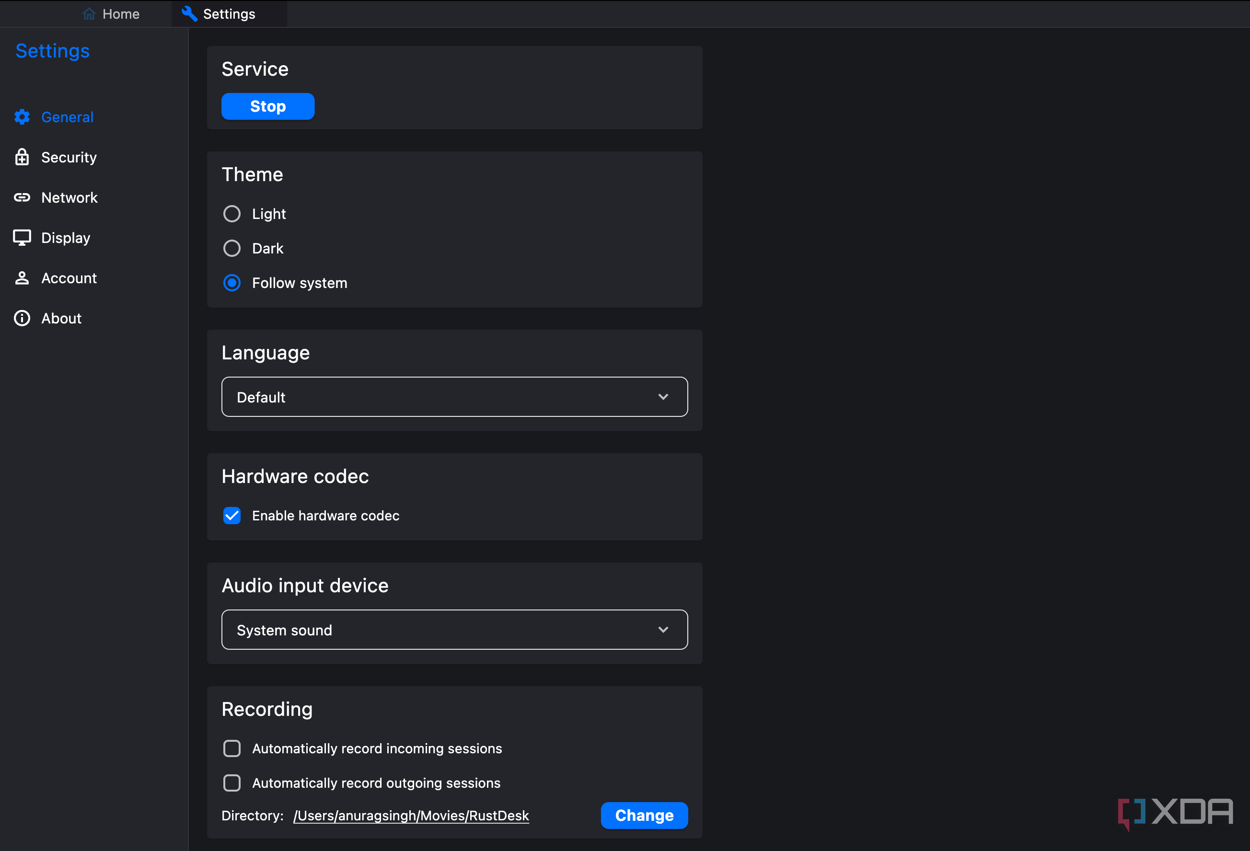Open the RustDesk recording directory link
The height and width of the screenshot is (851, 1250).
point(411,816)
